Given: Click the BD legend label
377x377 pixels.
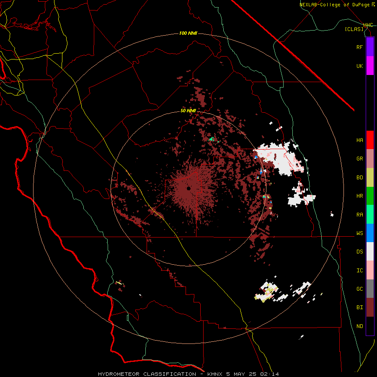Looking at the screenshot, I should tap(359, 178).
